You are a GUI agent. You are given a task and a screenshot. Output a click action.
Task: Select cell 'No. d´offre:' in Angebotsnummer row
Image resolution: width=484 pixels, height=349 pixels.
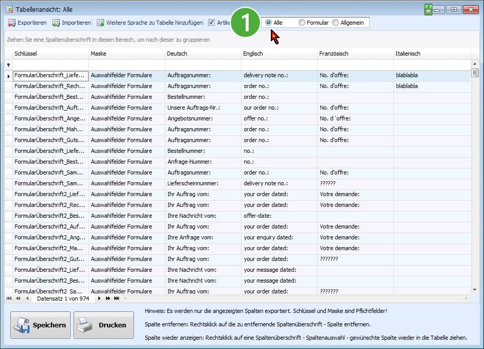point(356,118)
